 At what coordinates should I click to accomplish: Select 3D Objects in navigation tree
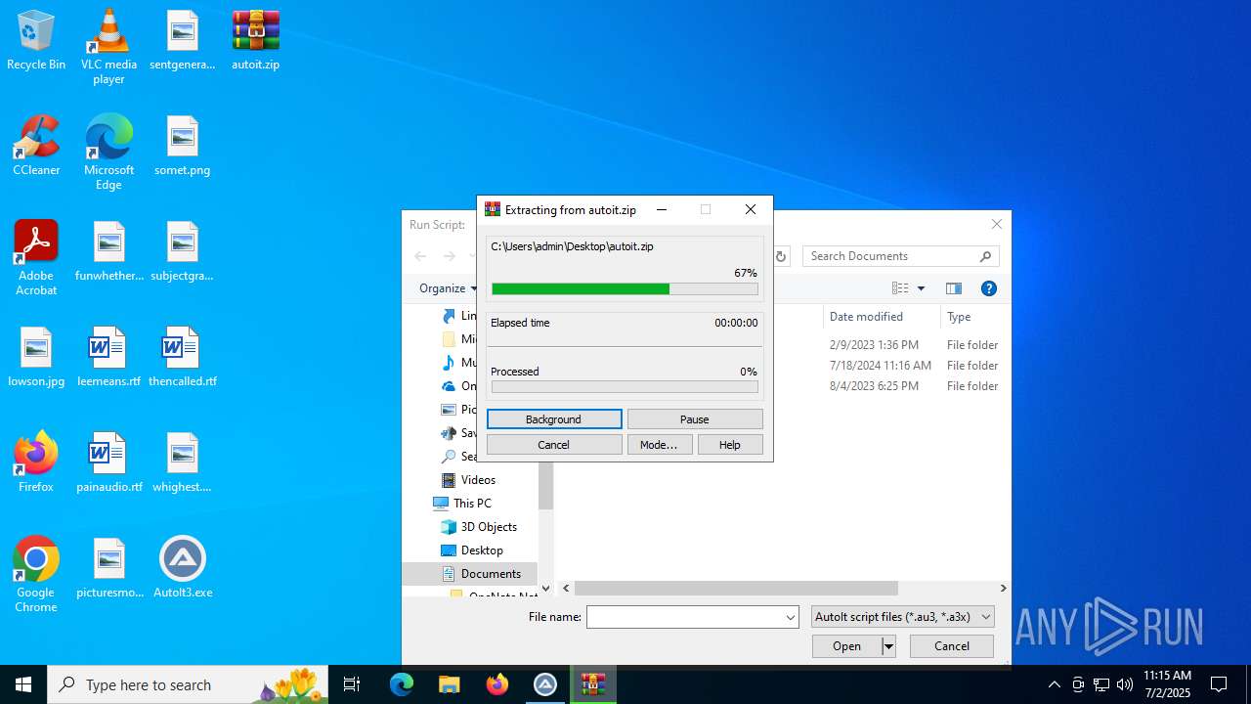[489, 527]
